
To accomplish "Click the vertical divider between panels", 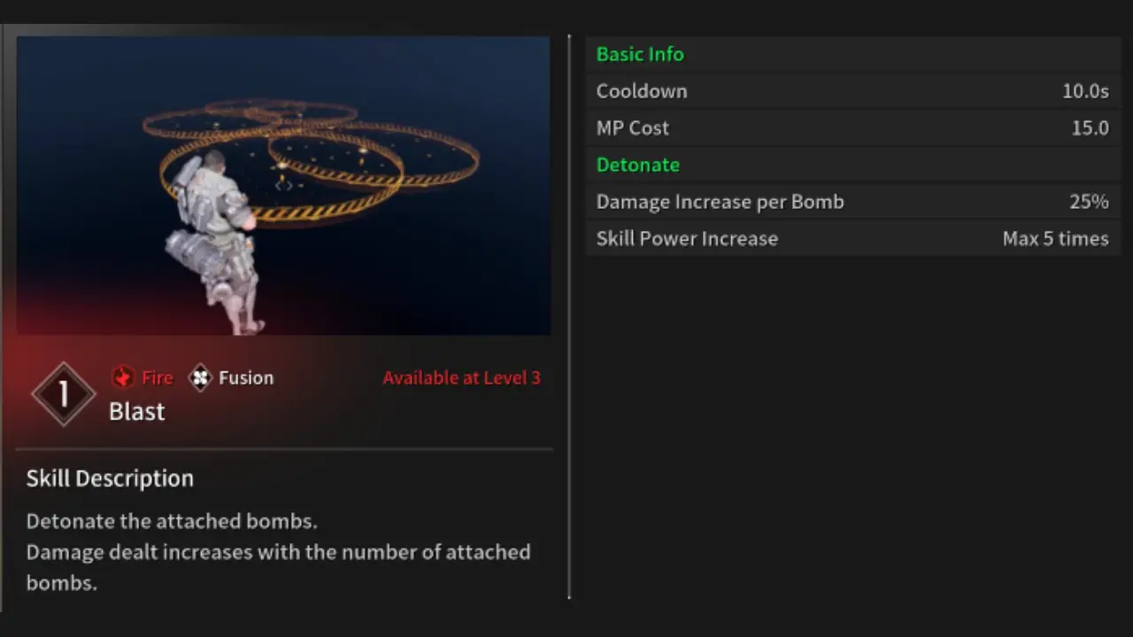I will (569, 318).
